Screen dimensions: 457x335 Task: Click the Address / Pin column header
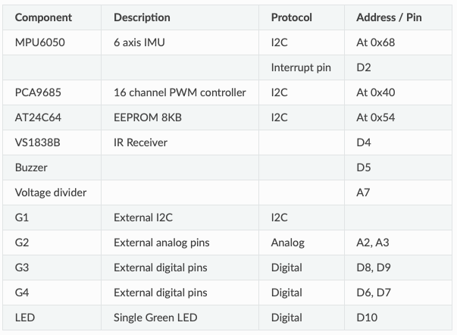389,17
